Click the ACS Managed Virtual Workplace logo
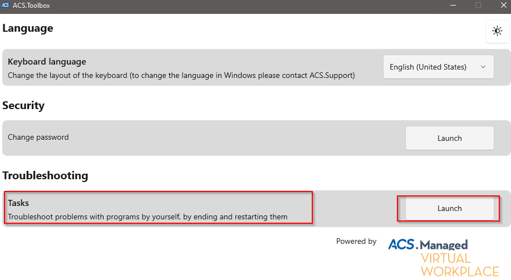 click(x=443, y=257)
